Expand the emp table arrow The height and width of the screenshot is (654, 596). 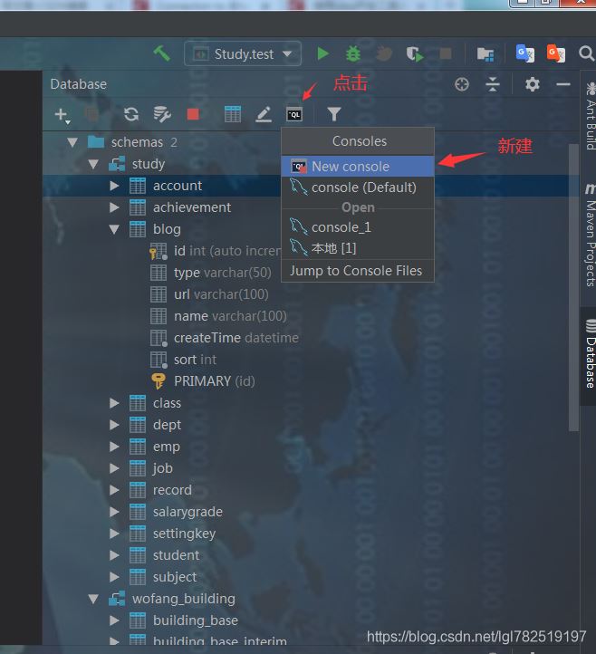tap(114, 447)
